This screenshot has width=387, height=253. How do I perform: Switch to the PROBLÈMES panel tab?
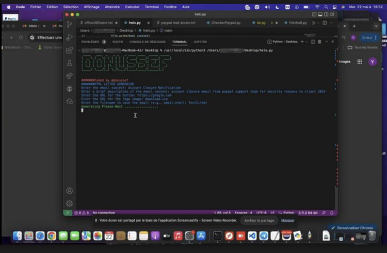(x=90, y=42)
